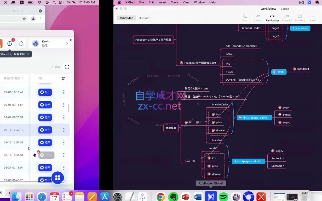Bookmark page with browser star icon
Viewport: 322px width, 201px height.
(x=24, y=19)
